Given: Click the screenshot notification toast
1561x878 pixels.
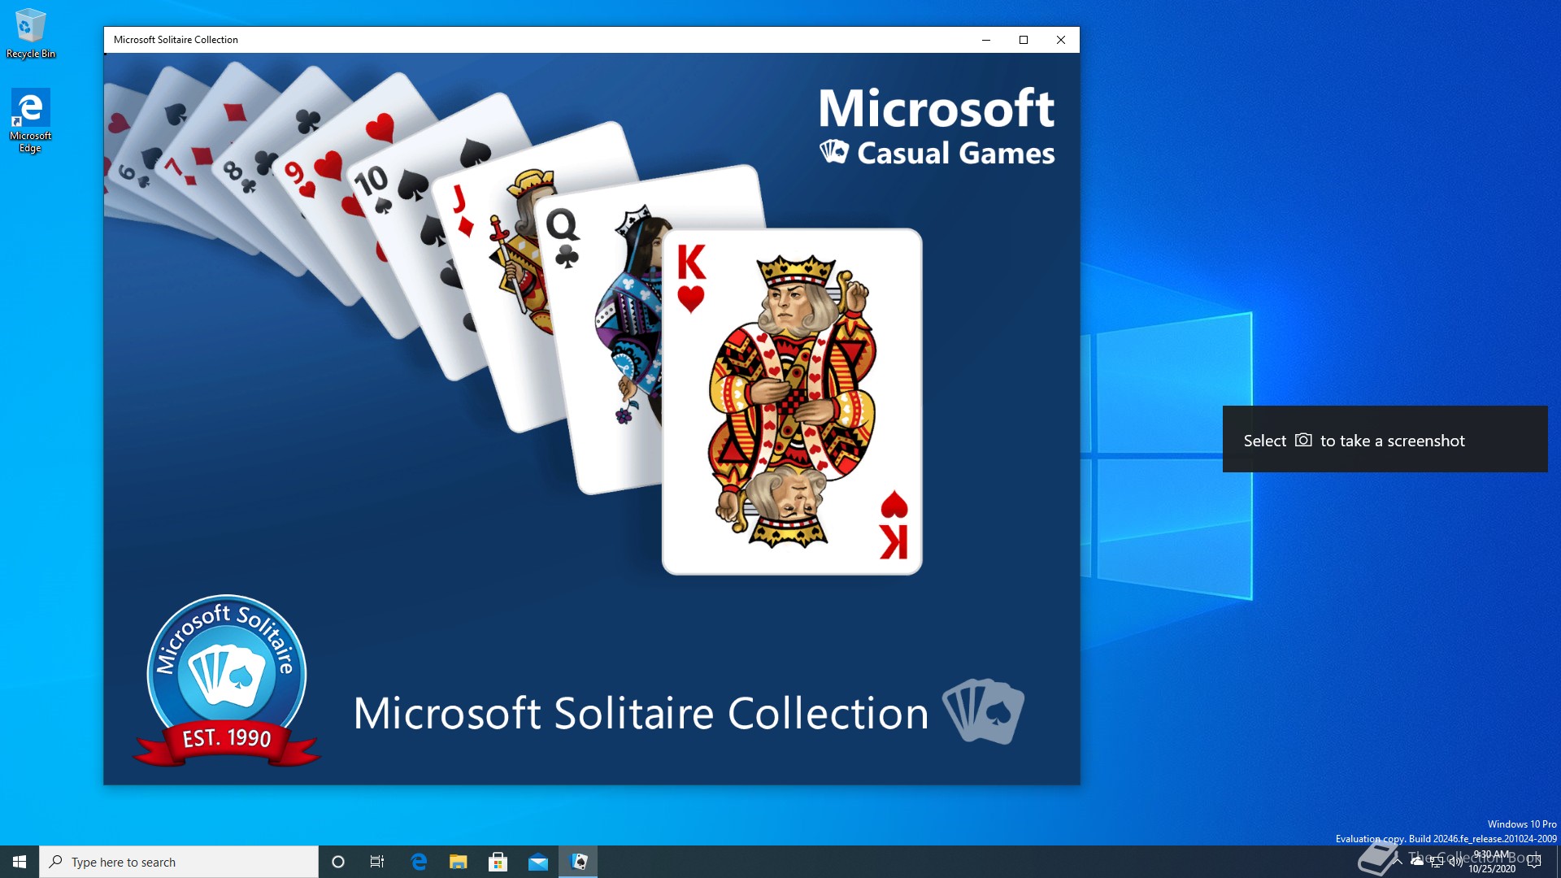Looking at the screenshot, I should tap(1385, 439).
